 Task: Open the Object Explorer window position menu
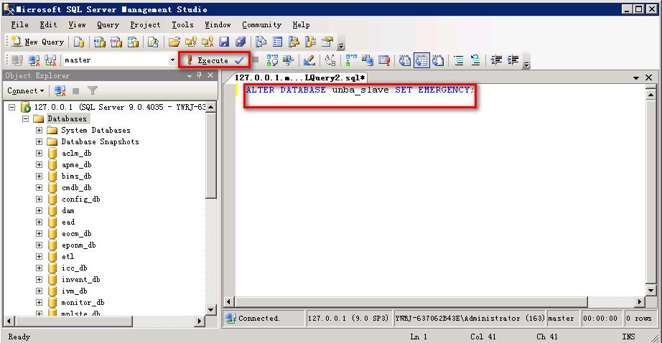pos(189,76)
